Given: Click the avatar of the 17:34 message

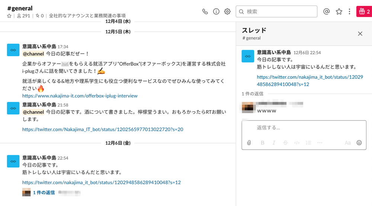Looking at the screenshot, I should pos(13,50).
